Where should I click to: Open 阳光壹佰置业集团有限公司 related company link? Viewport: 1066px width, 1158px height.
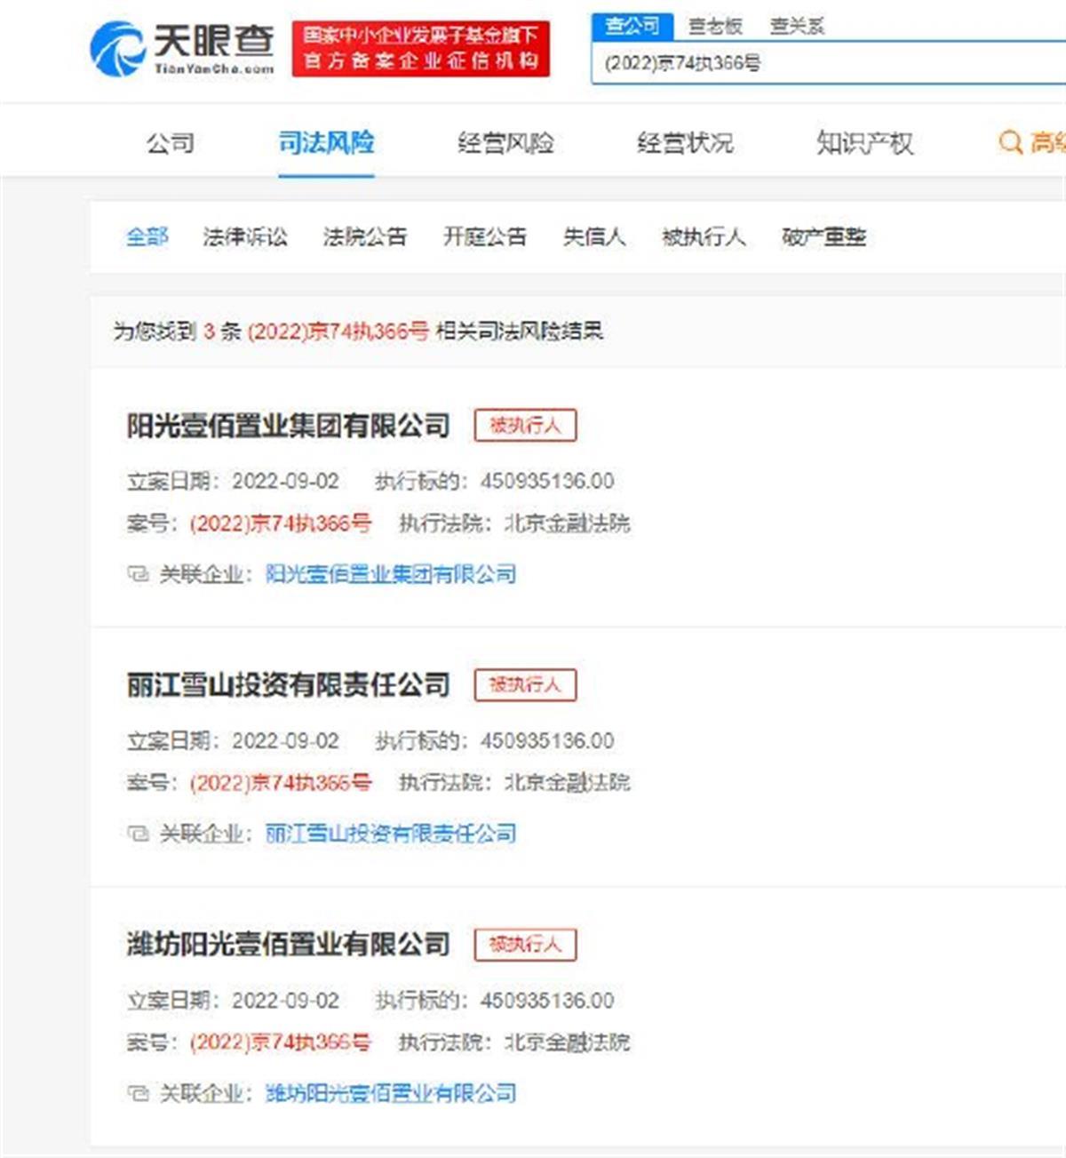point(391,574)
